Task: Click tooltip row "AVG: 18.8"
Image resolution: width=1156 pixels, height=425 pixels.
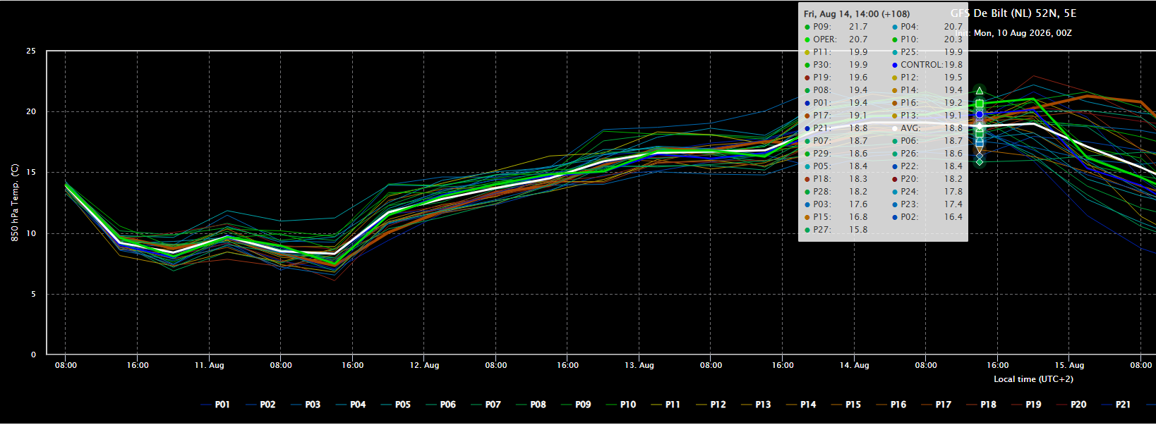Action: tap(927, 128)
